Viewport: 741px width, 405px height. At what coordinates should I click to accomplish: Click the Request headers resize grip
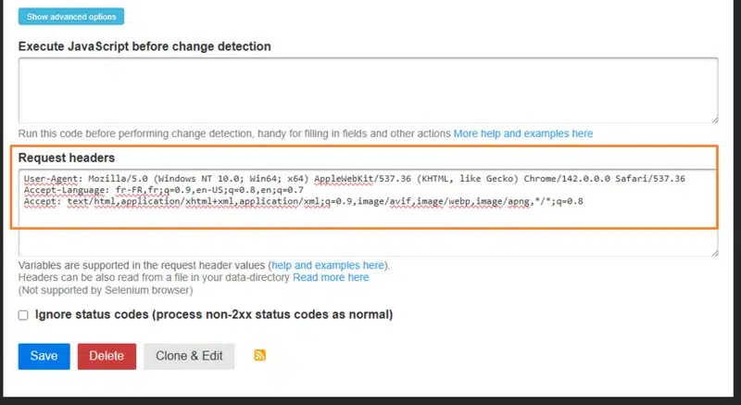[712, 251]
